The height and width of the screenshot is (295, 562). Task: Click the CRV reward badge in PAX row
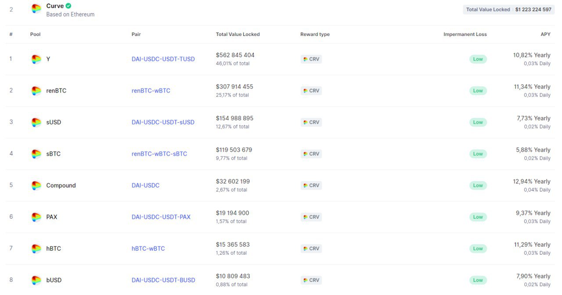pos(311,217)
